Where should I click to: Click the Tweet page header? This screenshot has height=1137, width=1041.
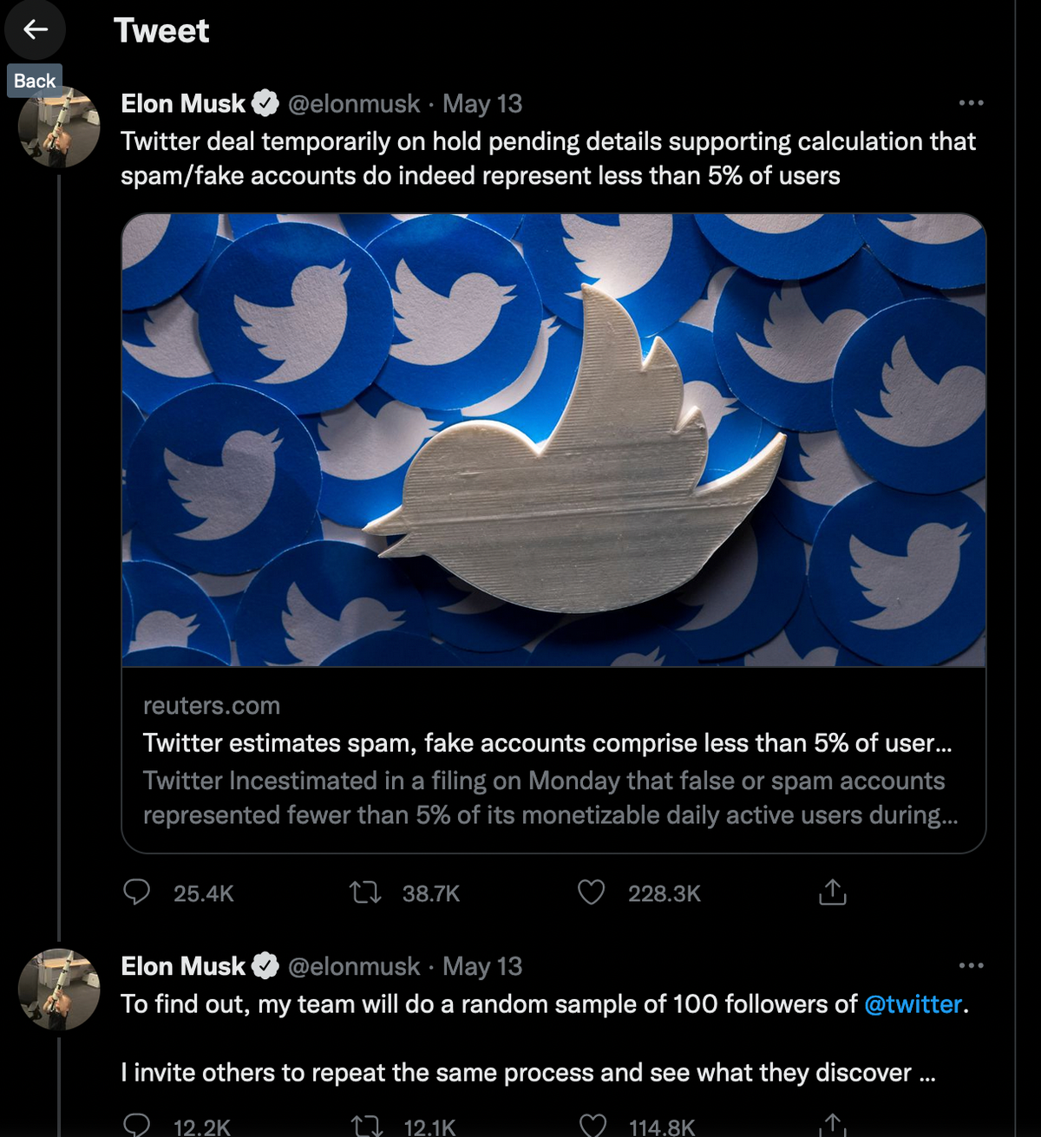coord(161,31)
